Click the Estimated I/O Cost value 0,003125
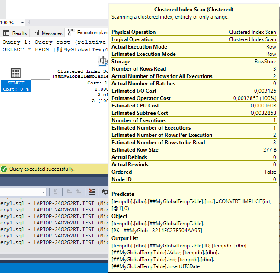The image size is (280, 273). [x=265, y=91]
